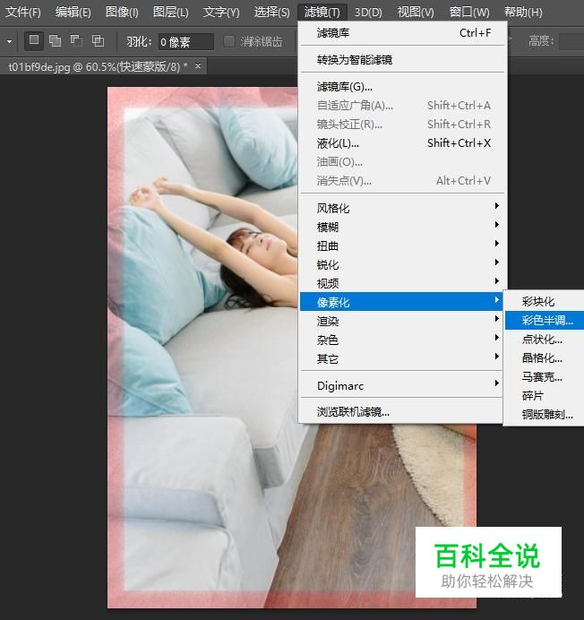Screen dimensions: 584x620
Task: Close the open 滤镜(T) menu
Action: tap(322, 12)
